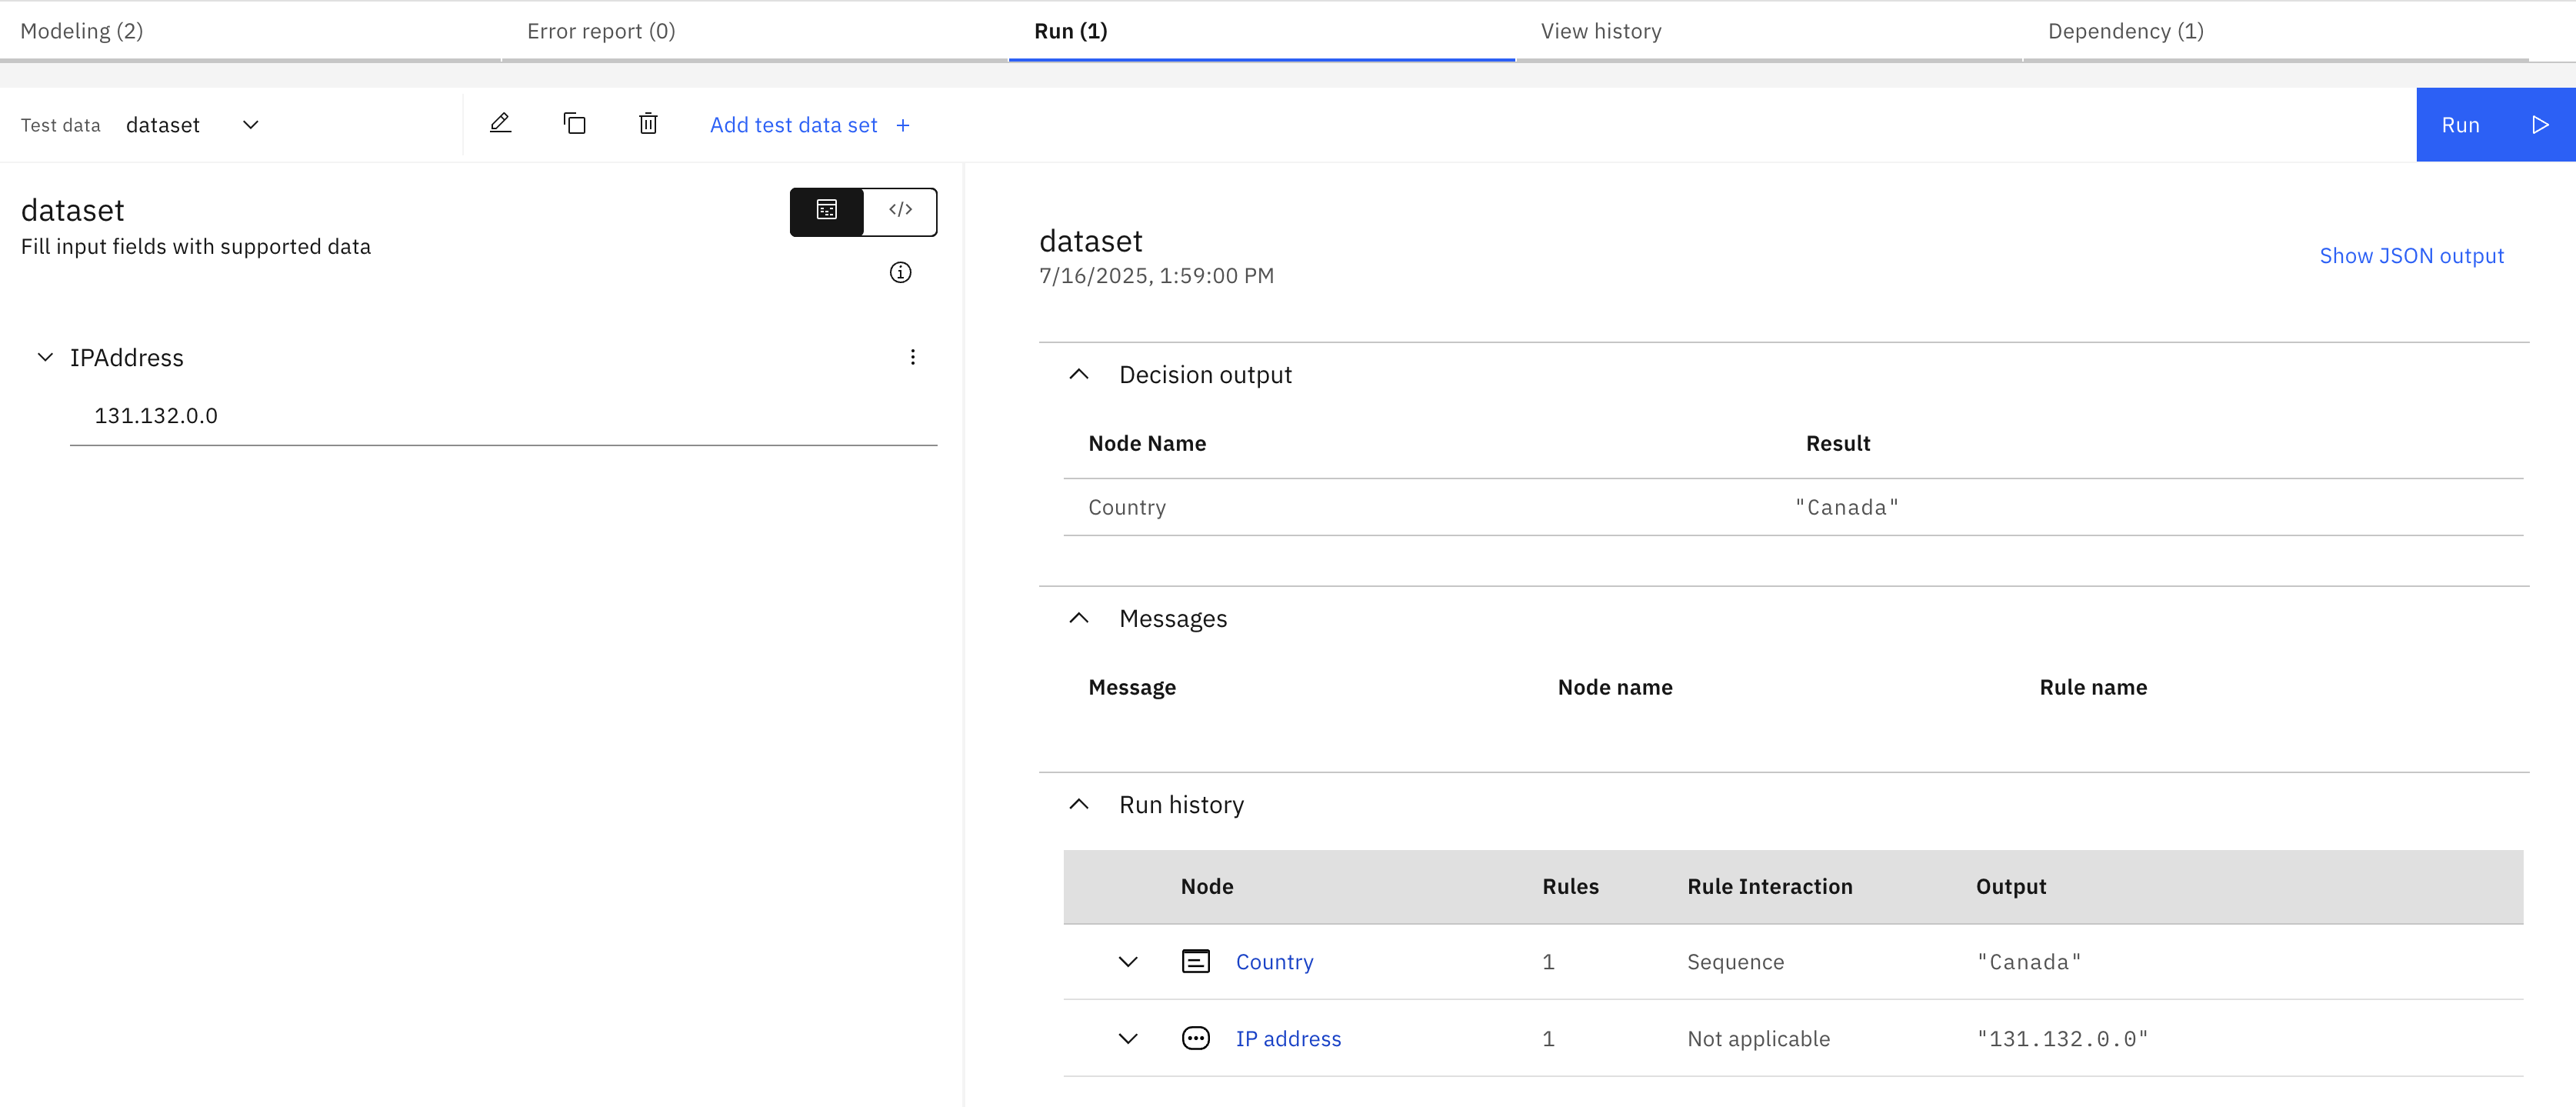Click the play arrow icon on the Run button
Screen dimensions: 2576x1107
click(x=2539, y=125)
